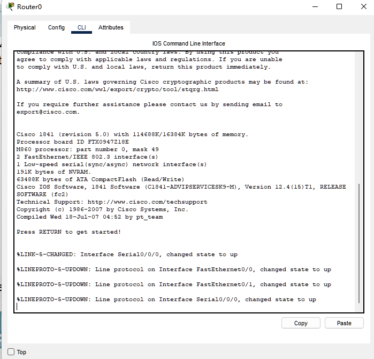Click the 'IOS Command Line Interface' heading

[x=189, y=43]
